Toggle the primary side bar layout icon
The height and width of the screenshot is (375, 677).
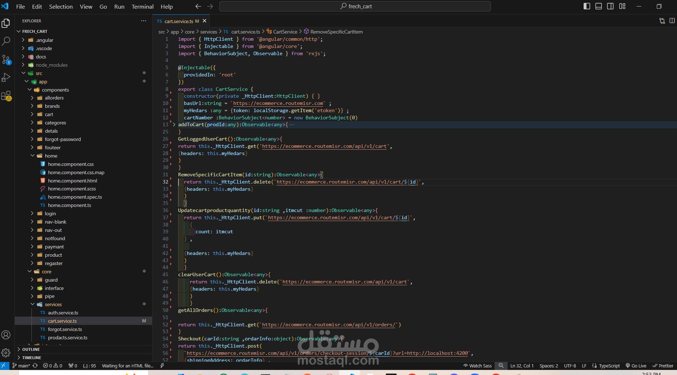[587, 6]
